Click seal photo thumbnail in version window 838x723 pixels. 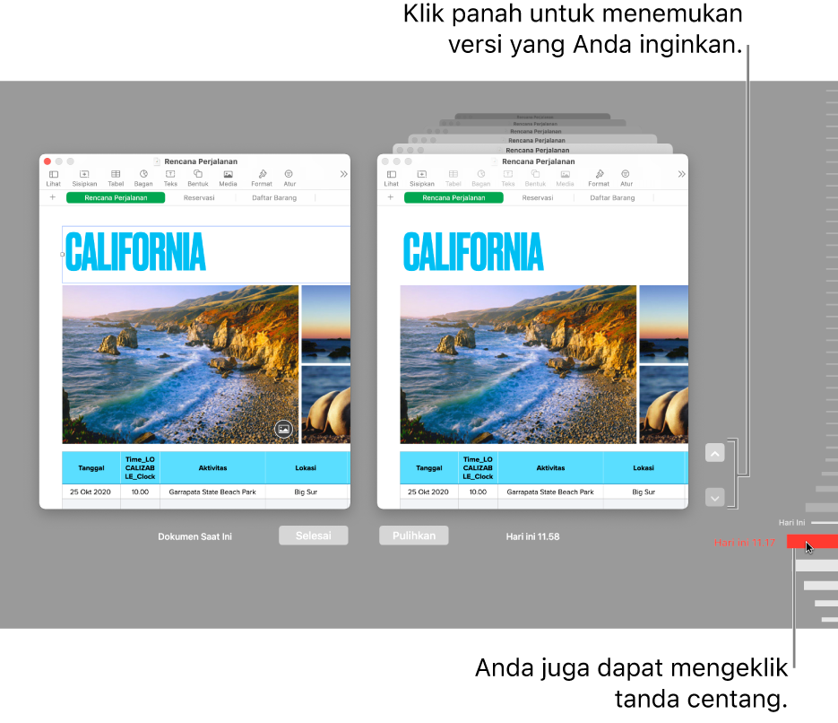[x=664, y=405]
